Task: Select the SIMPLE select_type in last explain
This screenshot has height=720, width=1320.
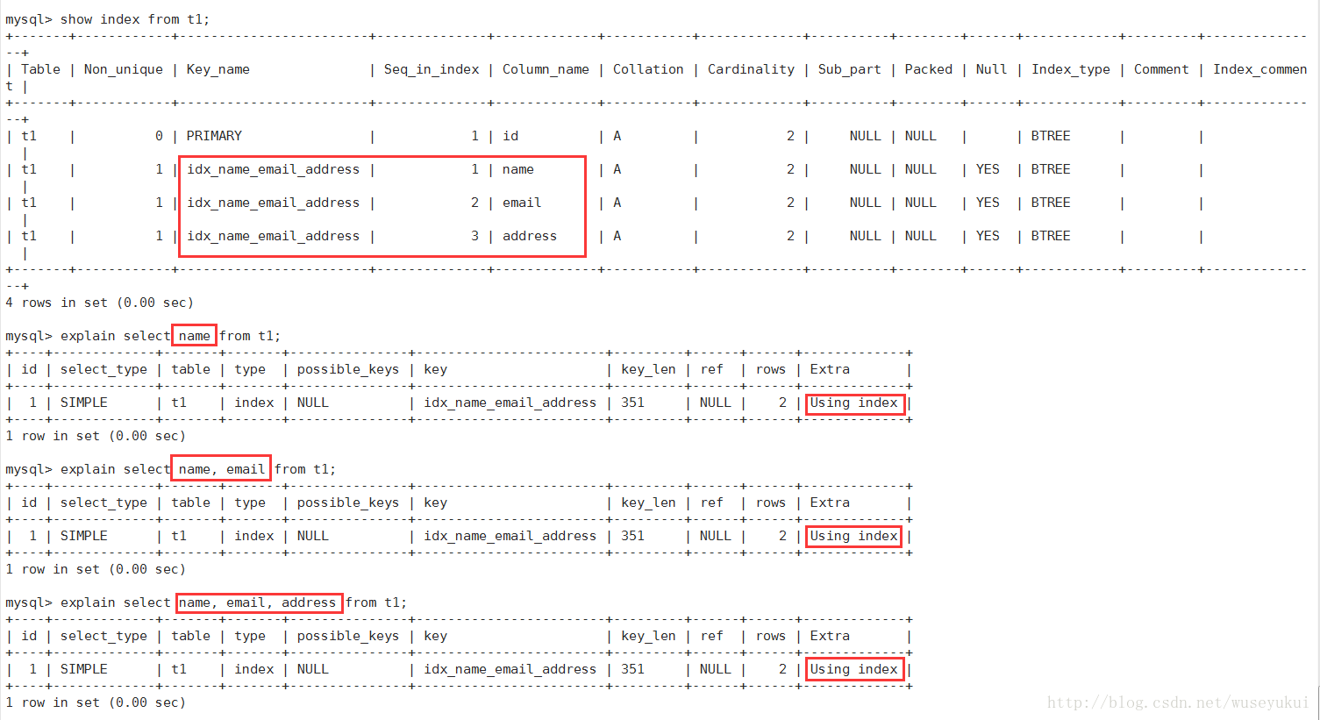Action: pos(84,668)
